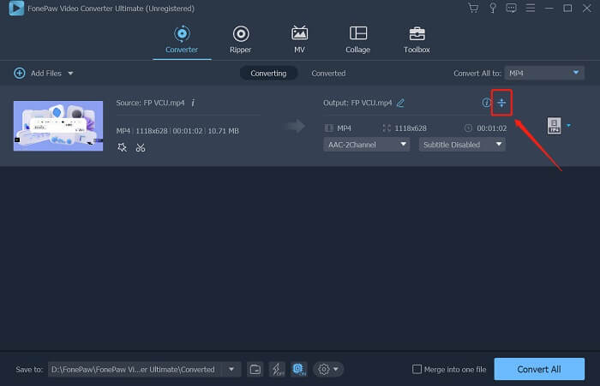
Task: Toggle the GPU hardware acceleration icon
Action: (x=299, y=369)
